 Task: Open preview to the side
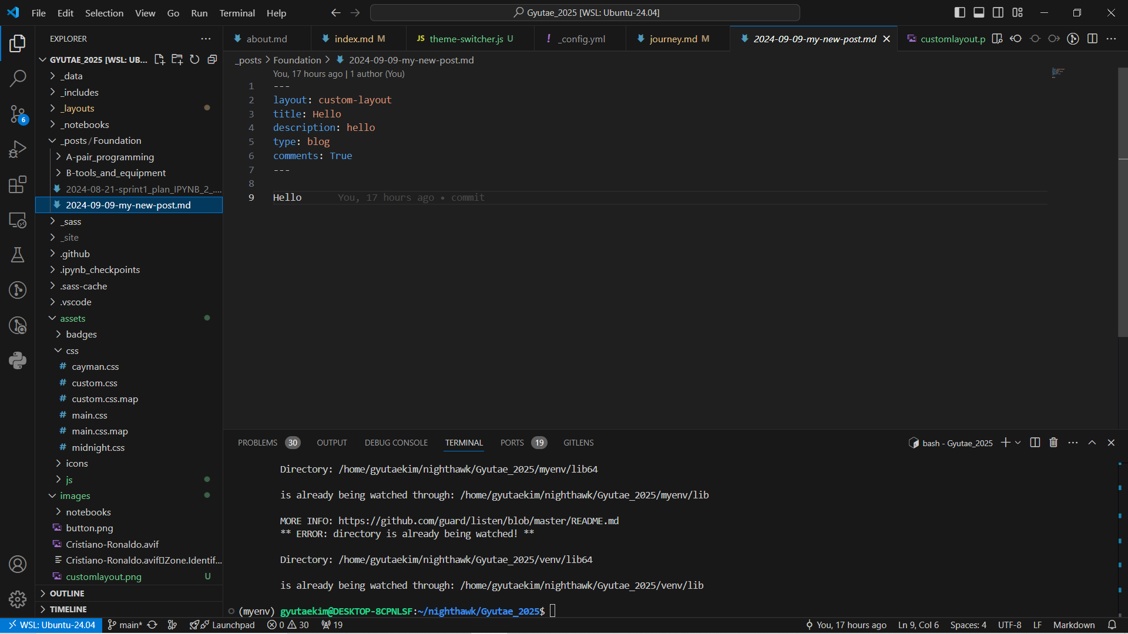pos(997,39)
